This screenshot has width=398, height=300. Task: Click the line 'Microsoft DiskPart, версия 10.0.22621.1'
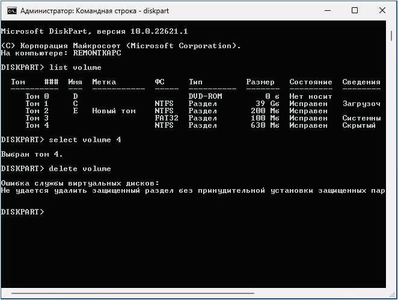[x=94, y=31]
